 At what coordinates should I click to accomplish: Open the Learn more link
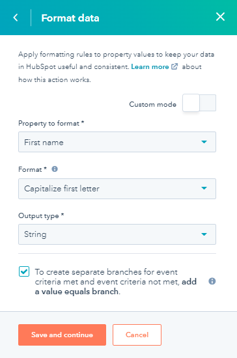tap(150, 66)
